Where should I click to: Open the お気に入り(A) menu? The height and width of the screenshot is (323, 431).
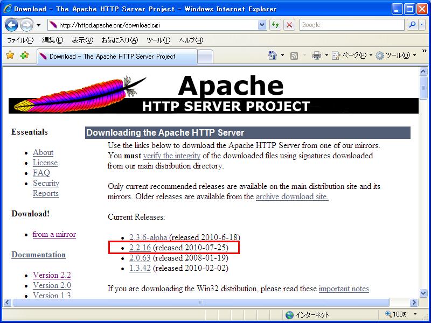pos(120,40)
